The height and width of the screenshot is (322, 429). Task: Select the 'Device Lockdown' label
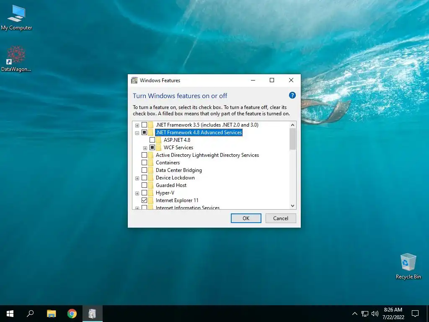176,178
